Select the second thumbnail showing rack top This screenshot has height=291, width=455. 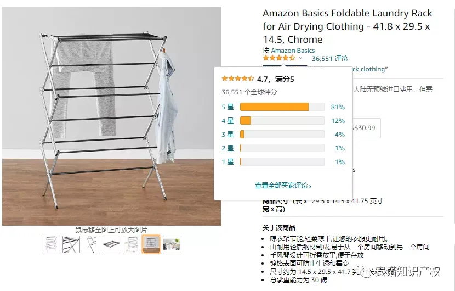(x=71, y=244)
